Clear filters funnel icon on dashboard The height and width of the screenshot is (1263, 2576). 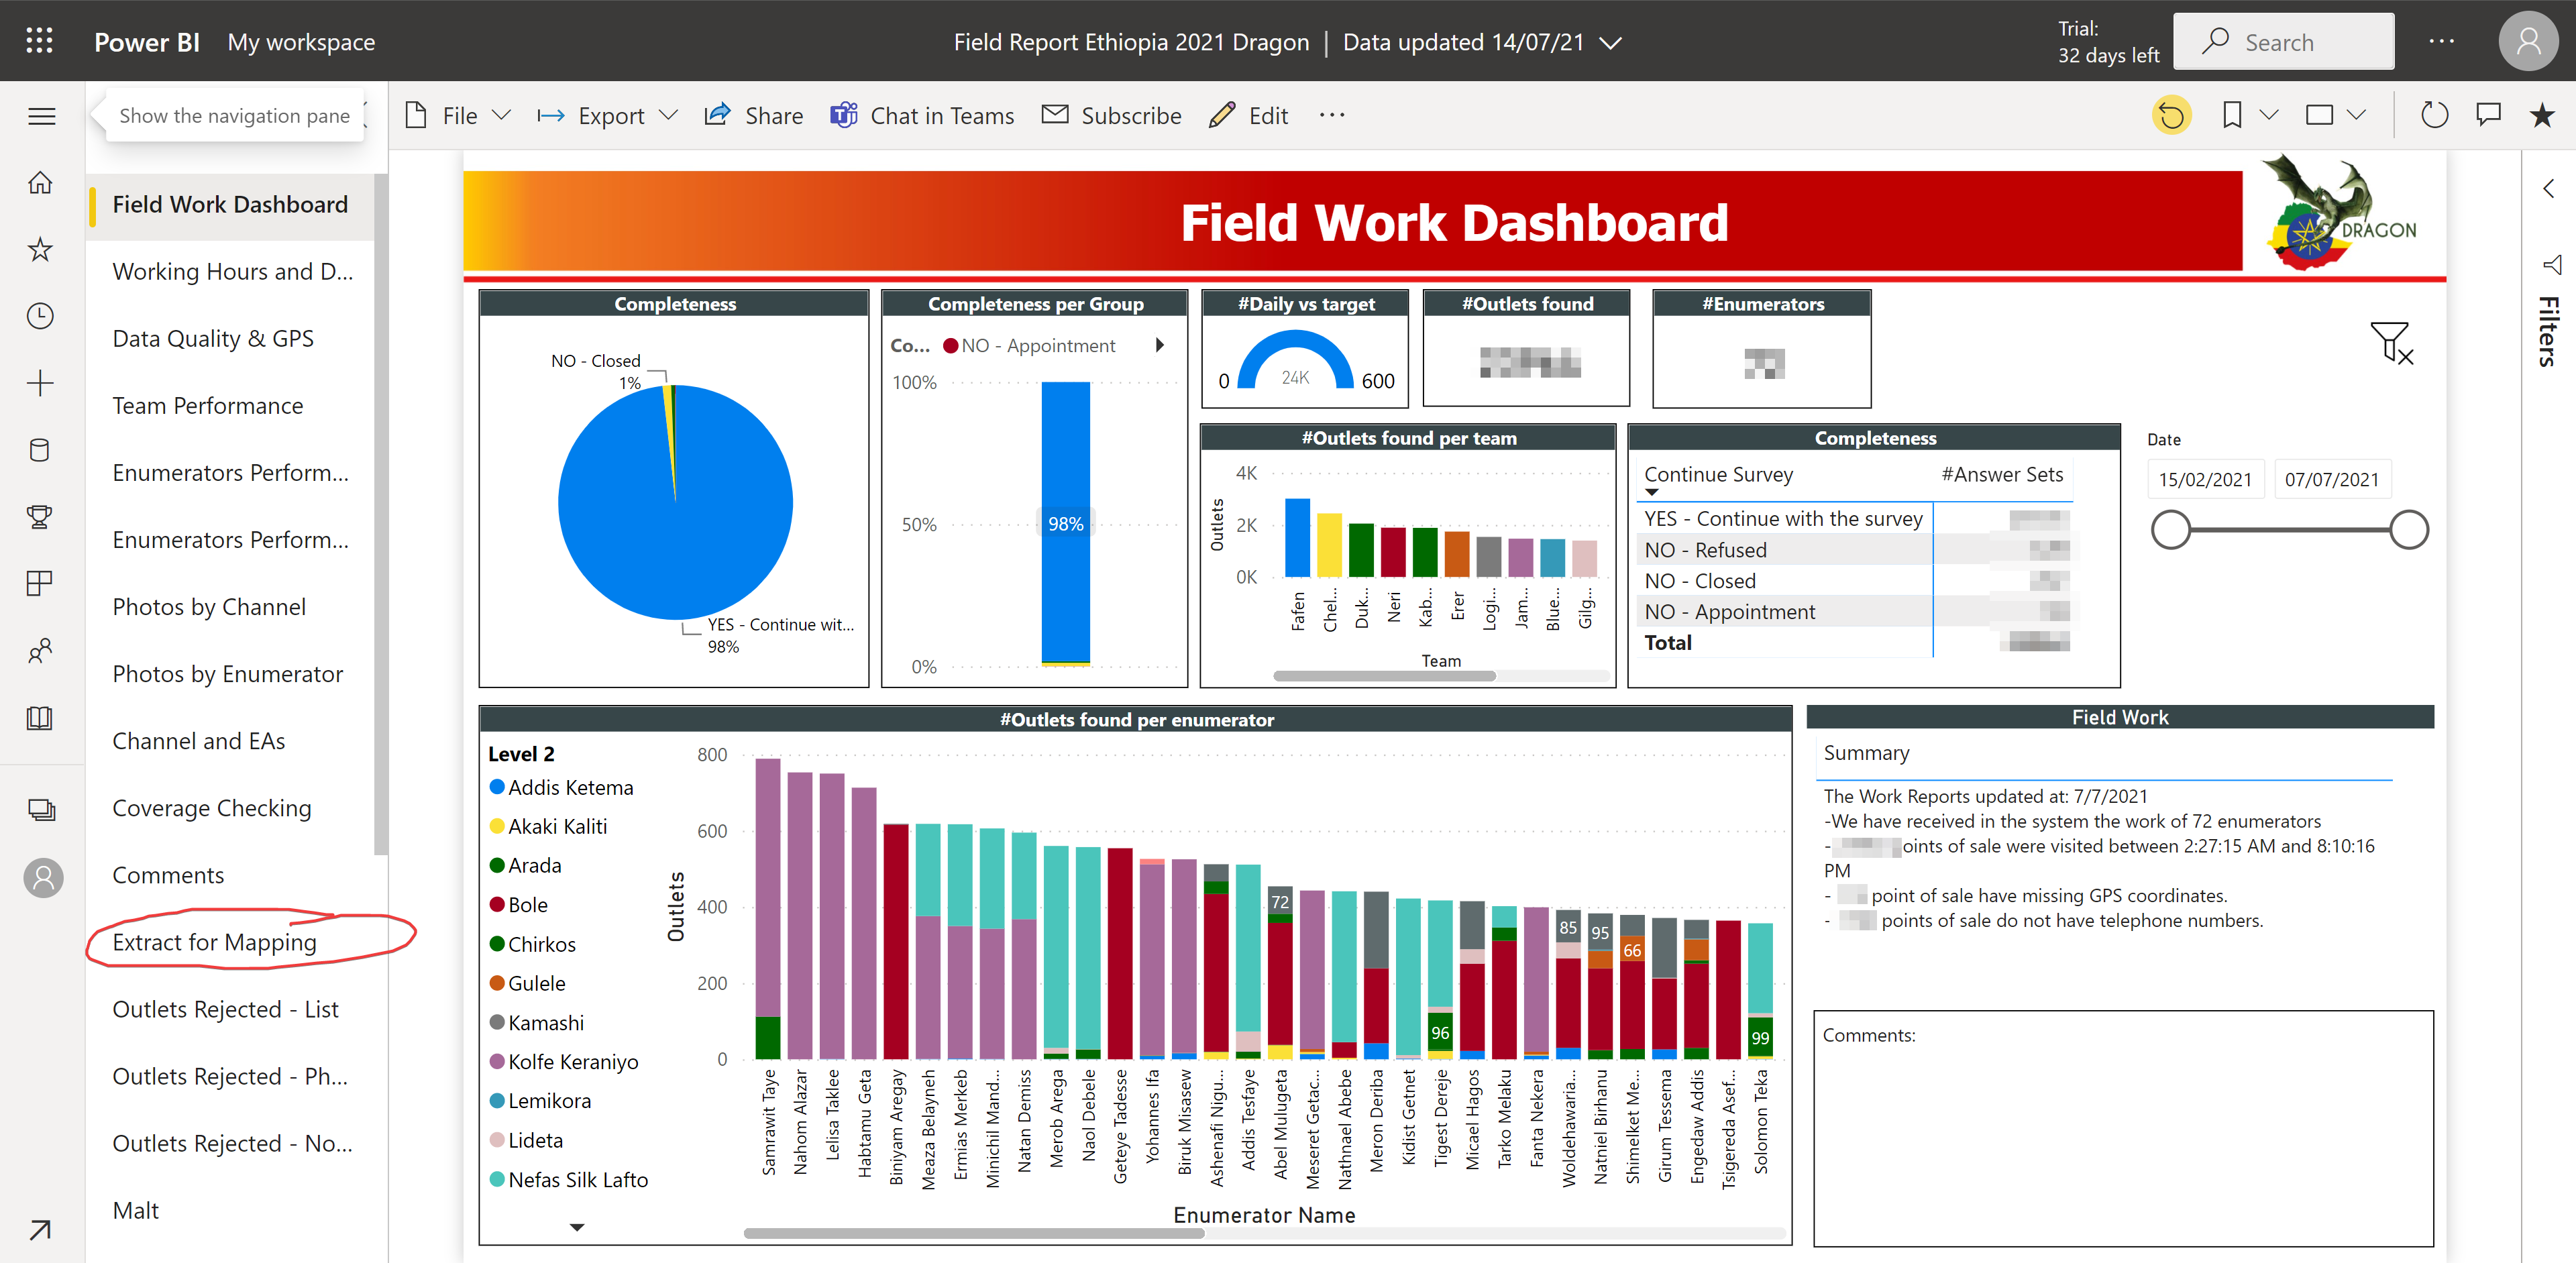pyautogui.click(x=2391, y=343)
